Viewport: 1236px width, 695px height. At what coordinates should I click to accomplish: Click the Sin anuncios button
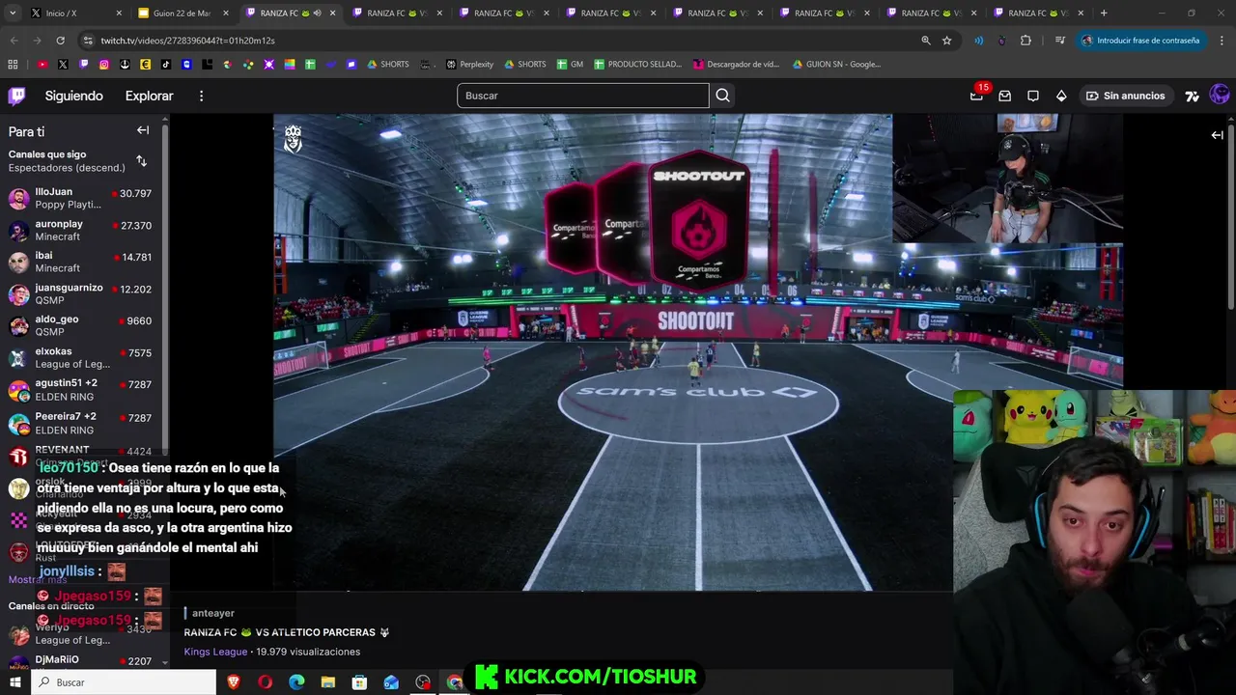click(x=1125, y=96)
